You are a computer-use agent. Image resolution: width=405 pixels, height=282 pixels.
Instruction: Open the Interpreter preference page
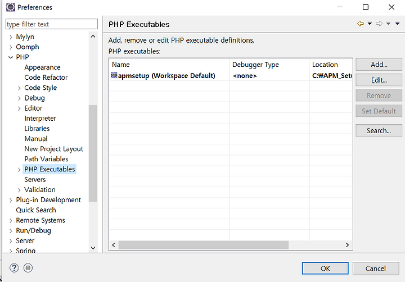(40, 119)
